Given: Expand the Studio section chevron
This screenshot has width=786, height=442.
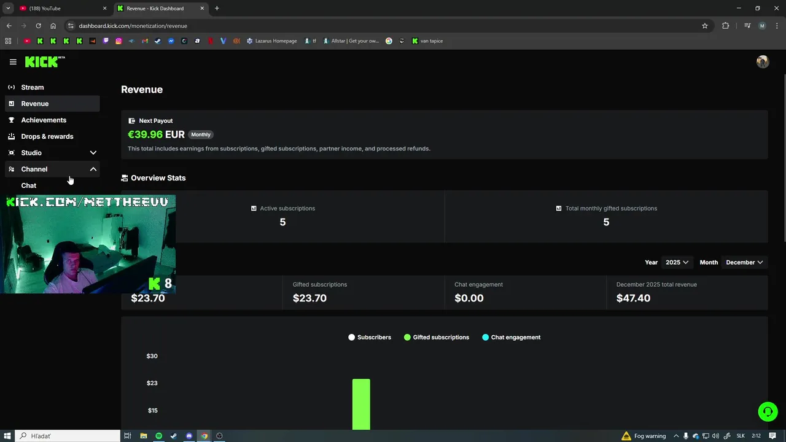Looking at the screenshot, I should pyautogui.click(x=93, y=153).
